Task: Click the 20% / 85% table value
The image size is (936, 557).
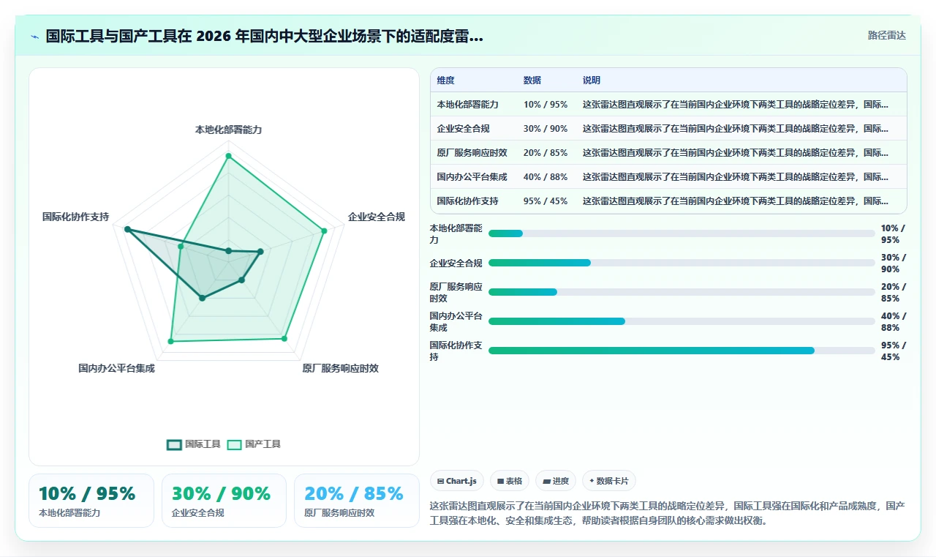Action: pos(546,153)
